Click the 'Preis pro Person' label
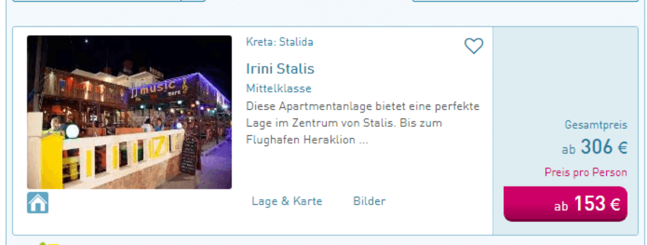This screenshot has width=647, height=245. (x=586, y=172)
